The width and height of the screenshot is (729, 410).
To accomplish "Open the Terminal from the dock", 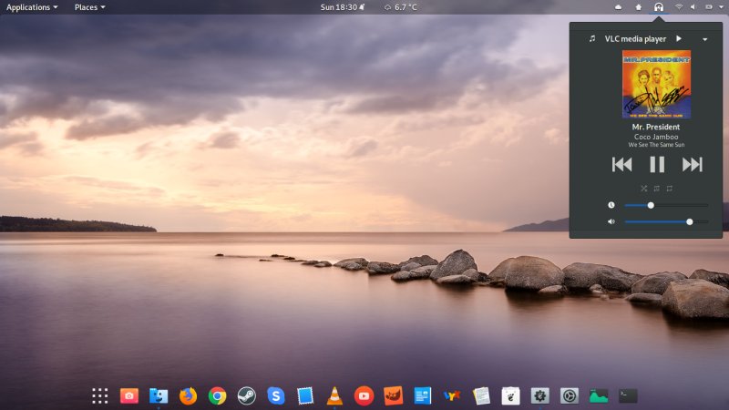I will (628, 395).
